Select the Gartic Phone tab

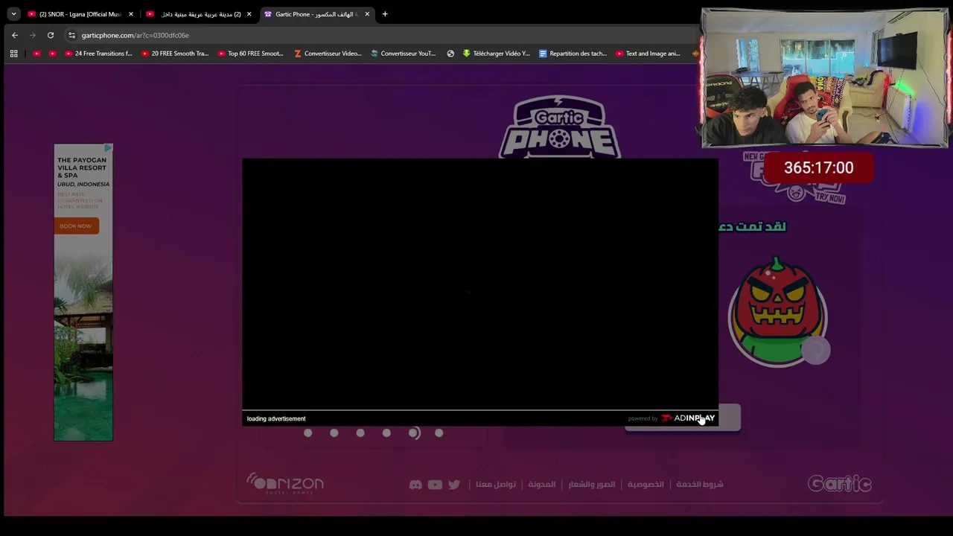pyautogui.click(x=316, y=14)
